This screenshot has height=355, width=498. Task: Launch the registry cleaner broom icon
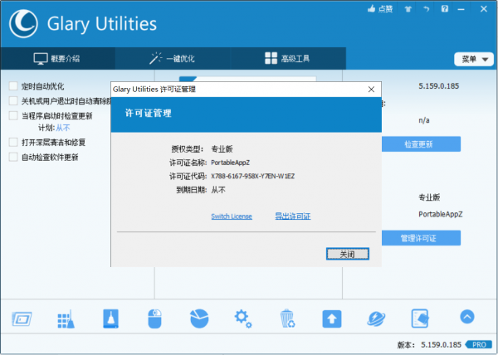(x=66, y=319)
